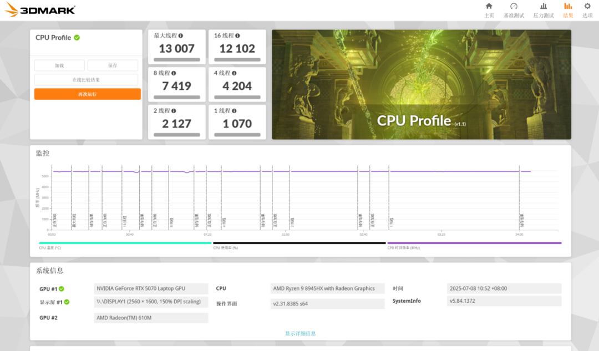This screenshot has width=599, height=351.
Task: Click the 操作界面 label
Action: coord(226,304)
